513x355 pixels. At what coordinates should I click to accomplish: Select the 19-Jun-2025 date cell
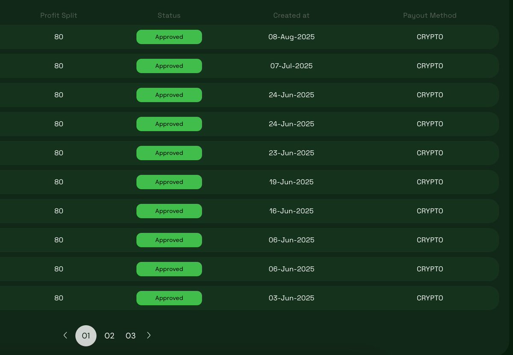pos(291,182)
